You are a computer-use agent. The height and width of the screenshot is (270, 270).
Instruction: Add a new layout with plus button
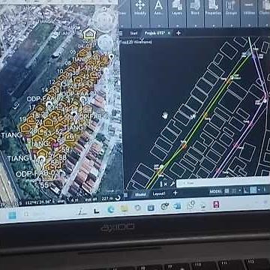click(x=175, y=193)
